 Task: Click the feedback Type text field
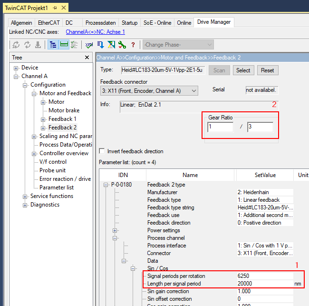pos(163,70)
